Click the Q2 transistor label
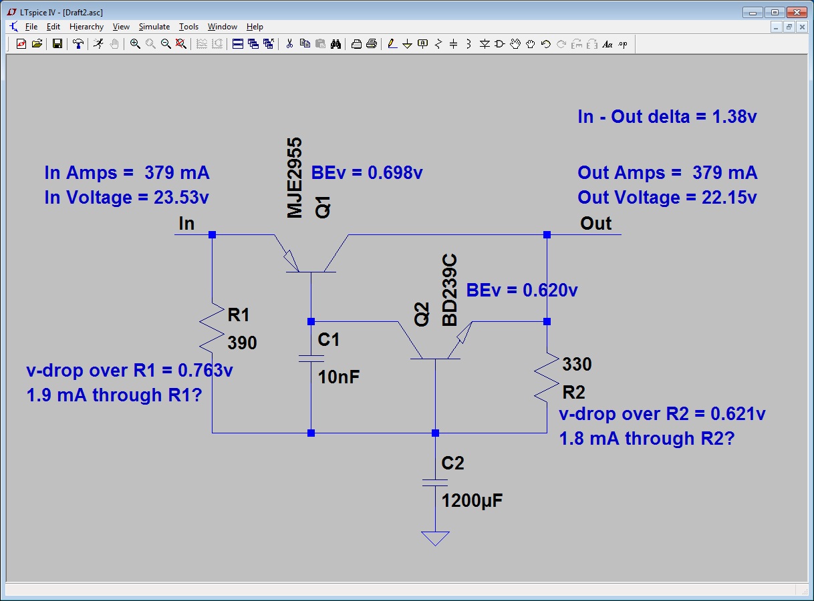Viewport: 814px width, 601px height. pos(422,314)
